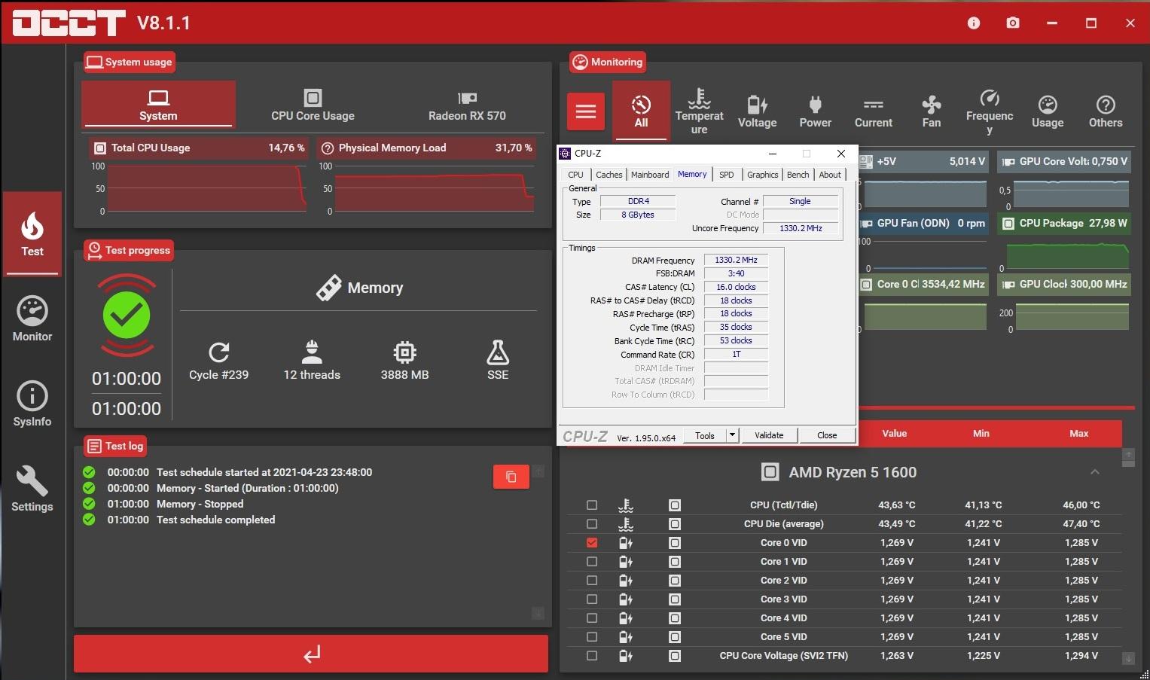
Task: Click the Max column header
Action: (x=1078, y=434)
